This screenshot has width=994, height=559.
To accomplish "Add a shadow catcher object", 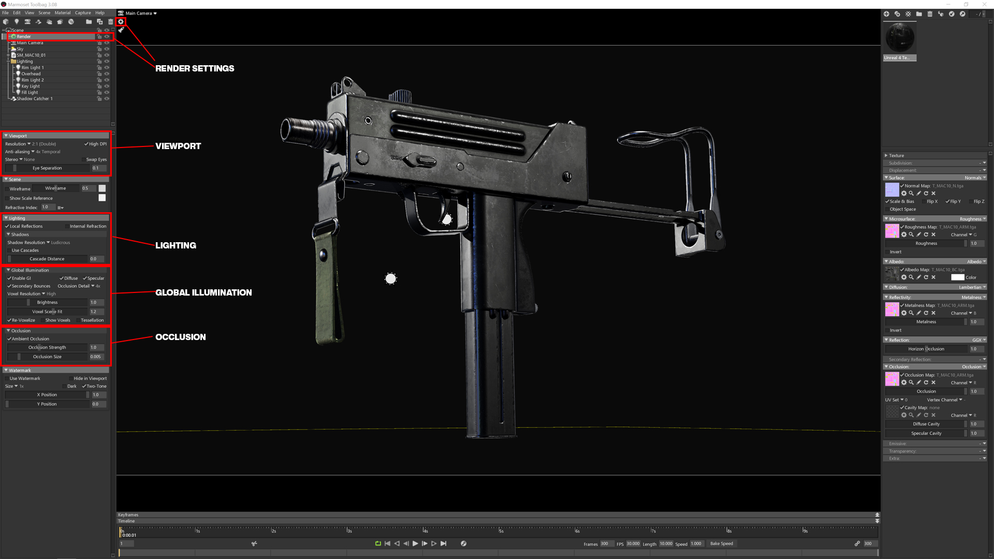I will [38, 22].
